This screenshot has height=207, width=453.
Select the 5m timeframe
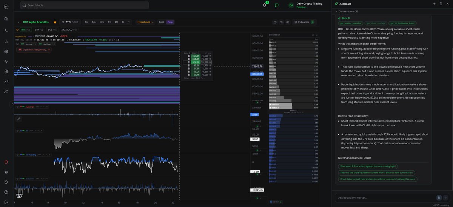click(94, 22)
